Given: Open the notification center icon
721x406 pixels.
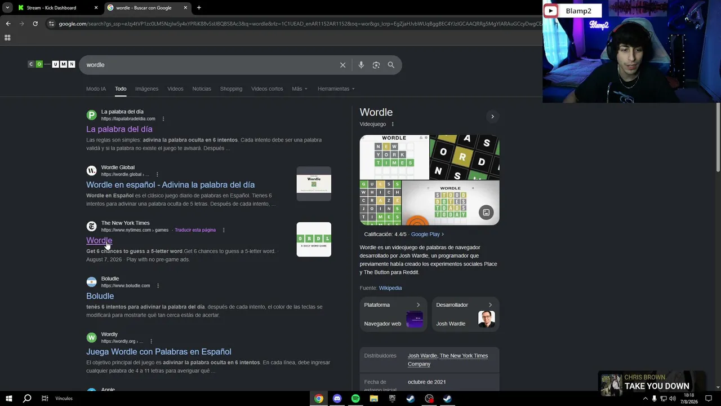Looking at the screenshot, I should click(709, 399).
